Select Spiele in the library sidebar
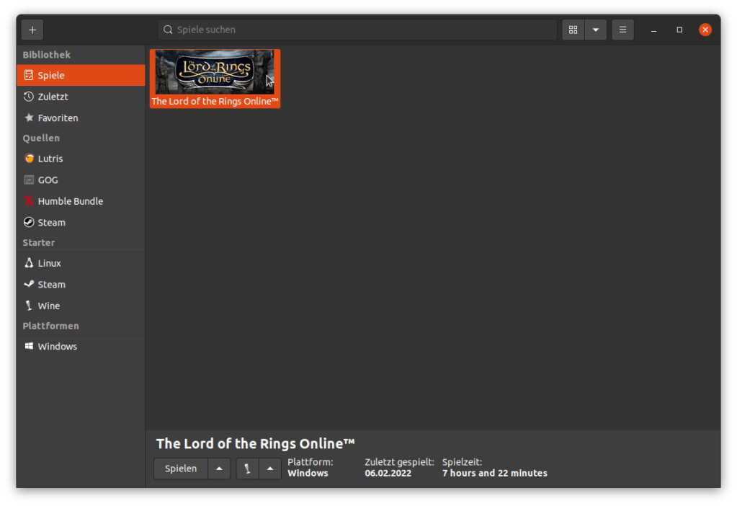This screenshot has width=737, height=506. tap(81, 76)
